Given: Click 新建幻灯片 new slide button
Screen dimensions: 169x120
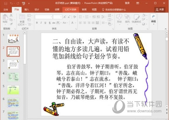Looking at the screenshot, I should pos(22,20).
